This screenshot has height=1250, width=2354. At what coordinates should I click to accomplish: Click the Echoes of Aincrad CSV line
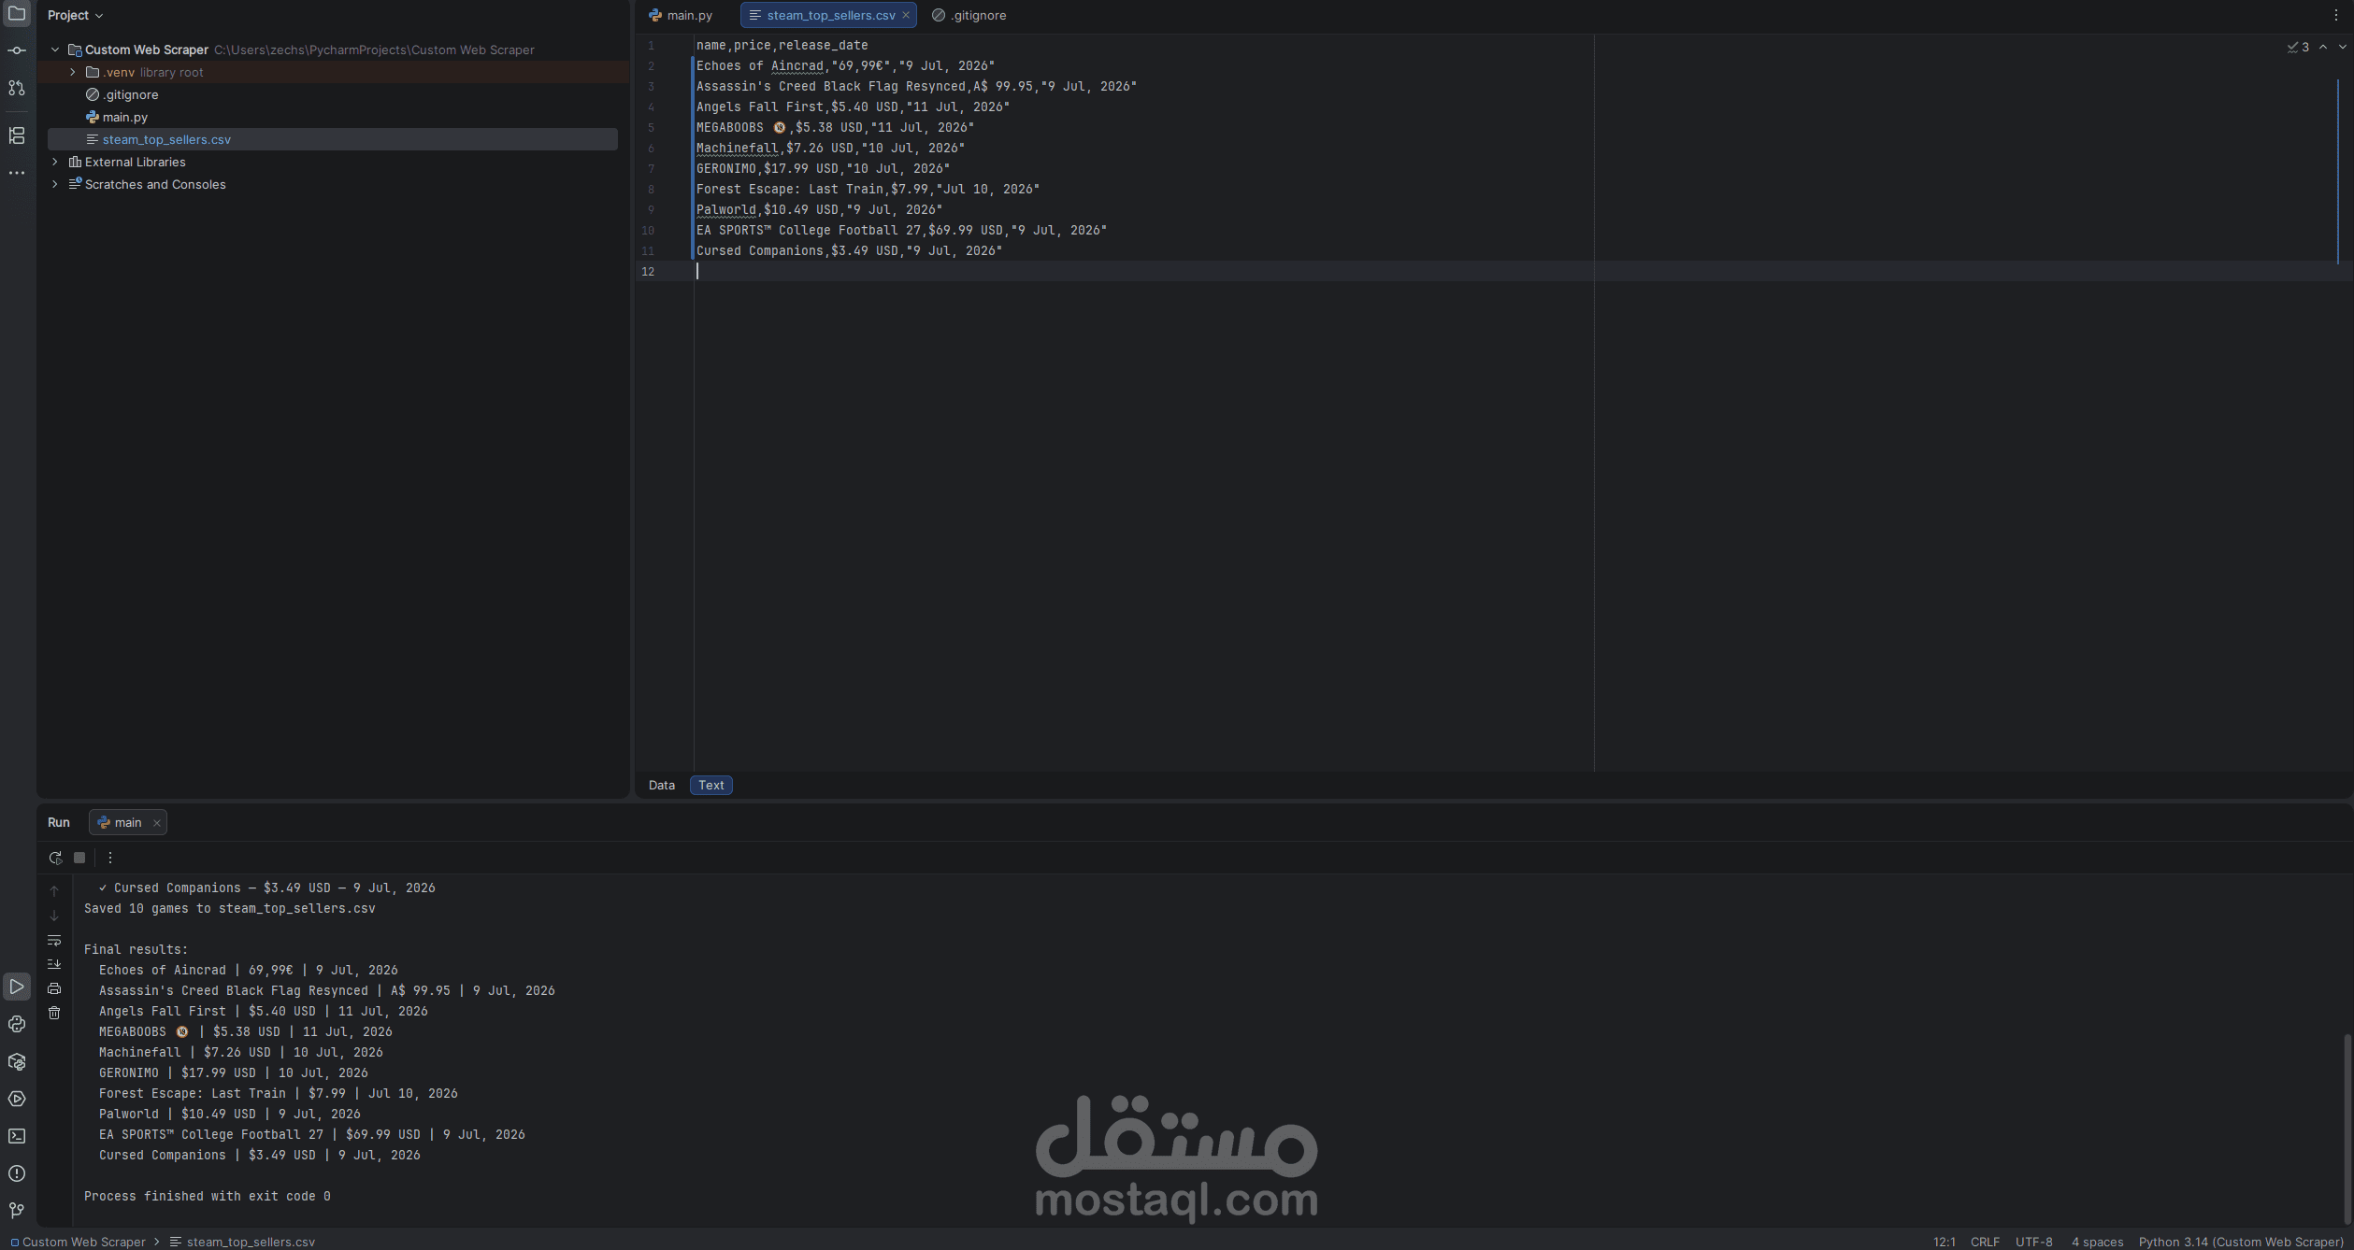(845, 65)
